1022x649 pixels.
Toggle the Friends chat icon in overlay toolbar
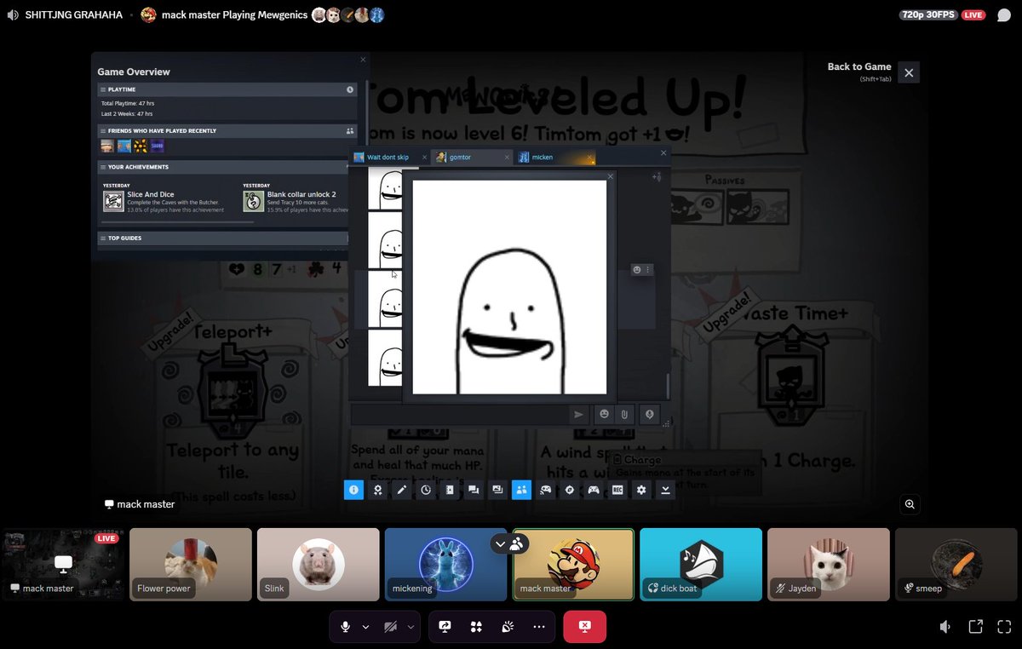521,490
